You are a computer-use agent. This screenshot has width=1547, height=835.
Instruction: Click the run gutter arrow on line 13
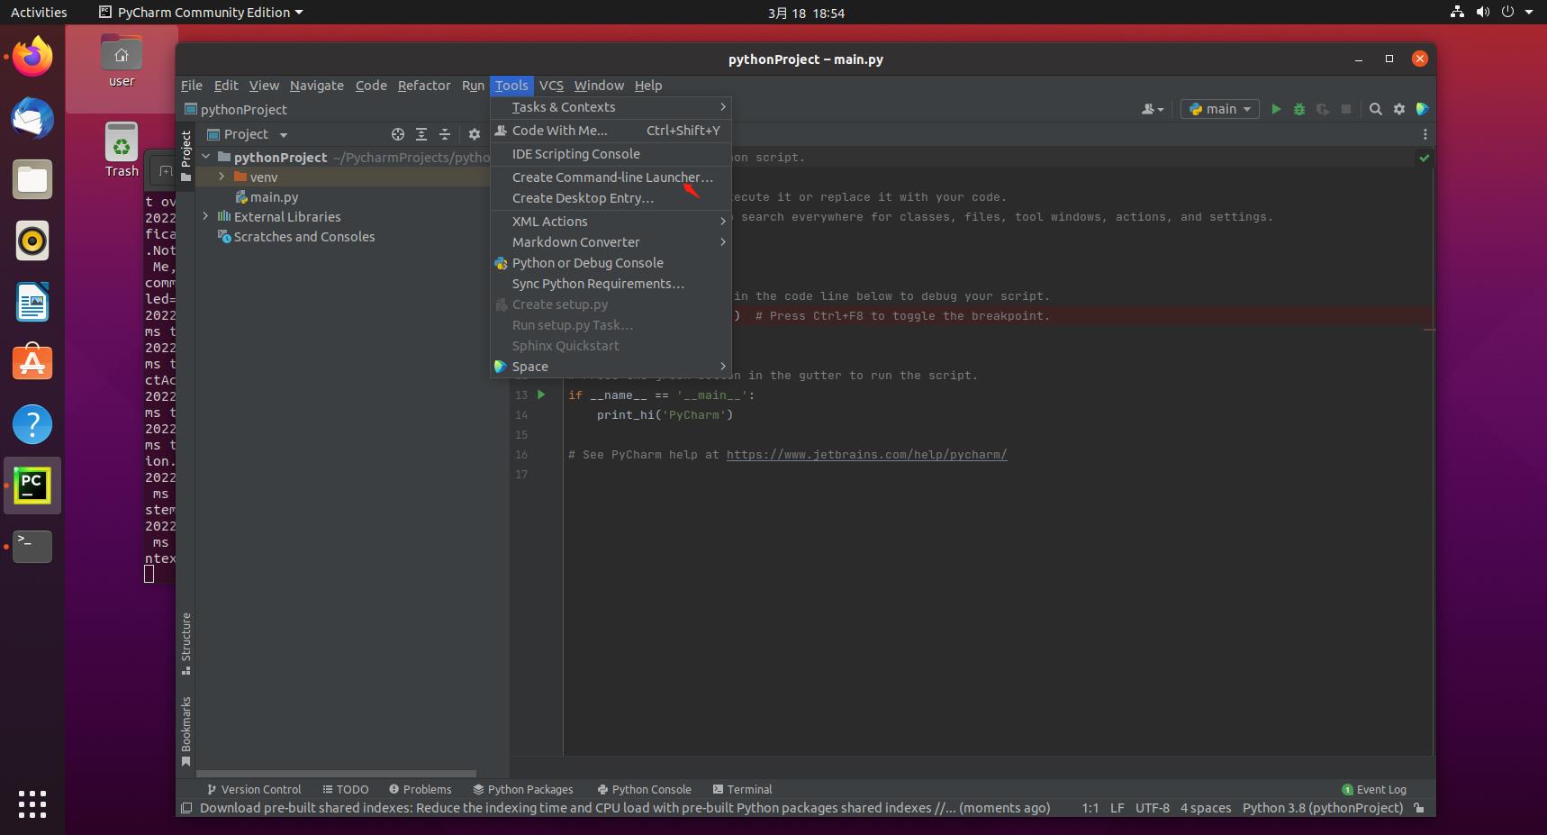click(x=541, y=395)
